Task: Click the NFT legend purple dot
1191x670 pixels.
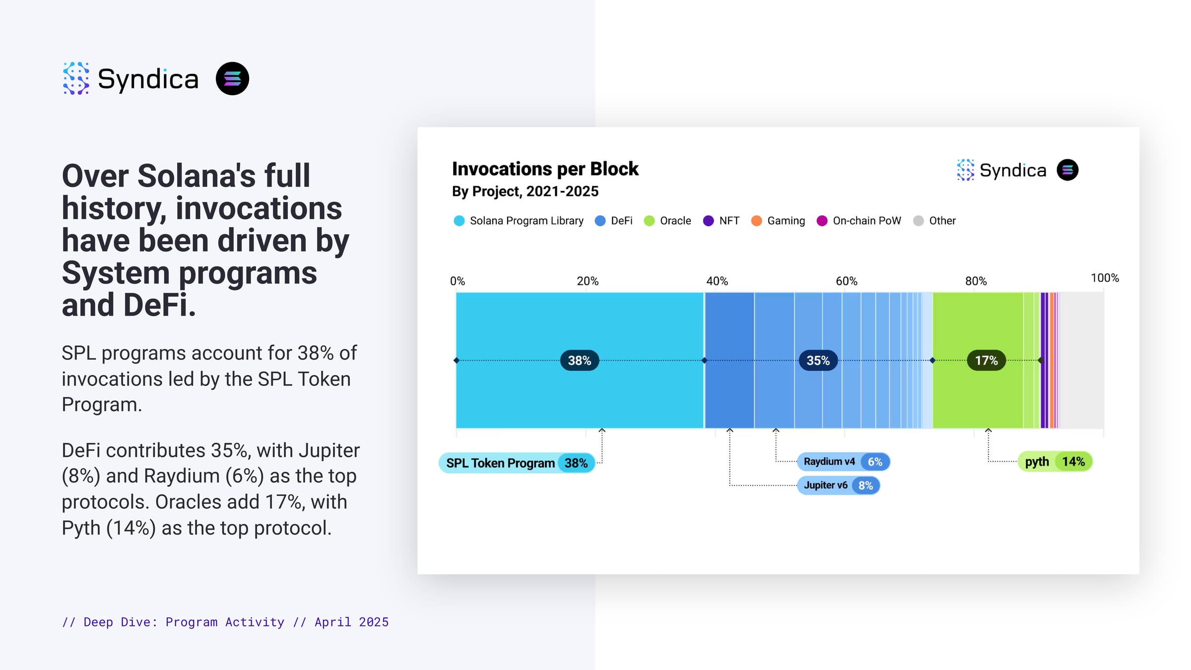Action: (x=708, y=221)
